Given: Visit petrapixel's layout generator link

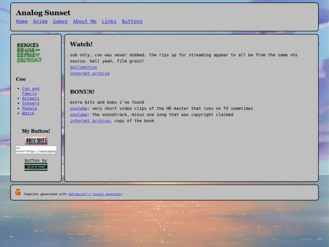Looking at the screenshot, I should 95,194.
